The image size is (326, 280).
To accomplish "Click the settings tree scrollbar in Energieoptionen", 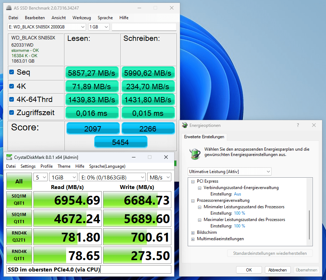I will tap(309, 225).
